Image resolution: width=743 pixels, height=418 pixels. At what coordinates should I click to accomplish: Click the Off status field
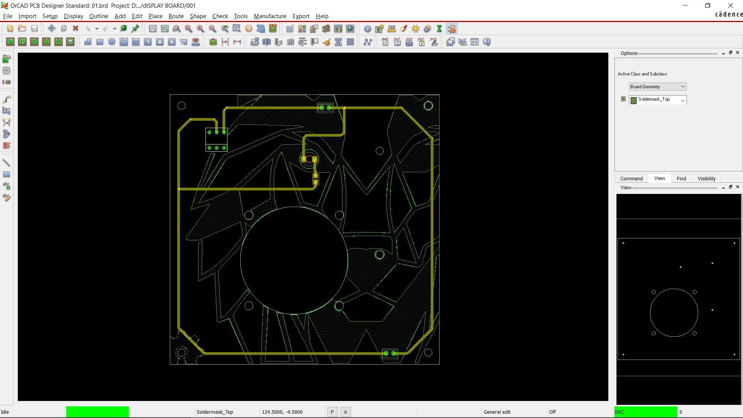(552, 412)
